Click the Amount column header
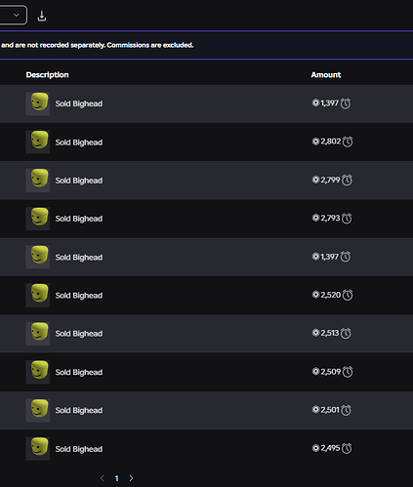Image resolution: width=413 pixels, height=487 pixels. (x=326, y=75)
